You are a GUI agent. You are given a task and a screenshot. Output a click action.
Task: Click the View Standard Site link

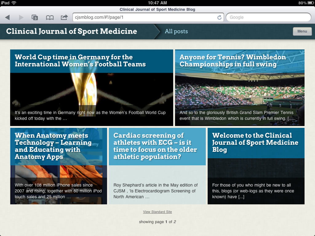click(157, 212)
